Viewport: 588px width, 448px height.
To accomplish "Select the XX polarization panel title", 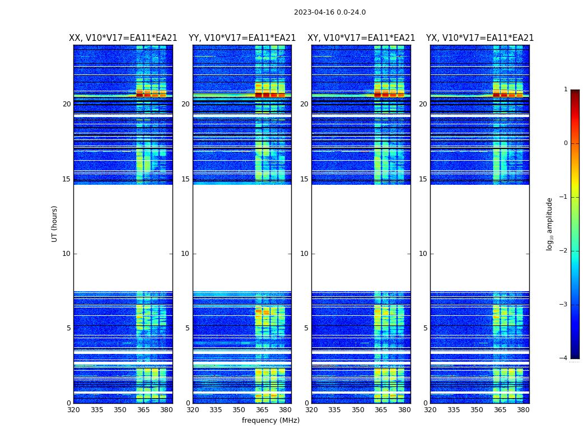I will [x=123, y=38].
